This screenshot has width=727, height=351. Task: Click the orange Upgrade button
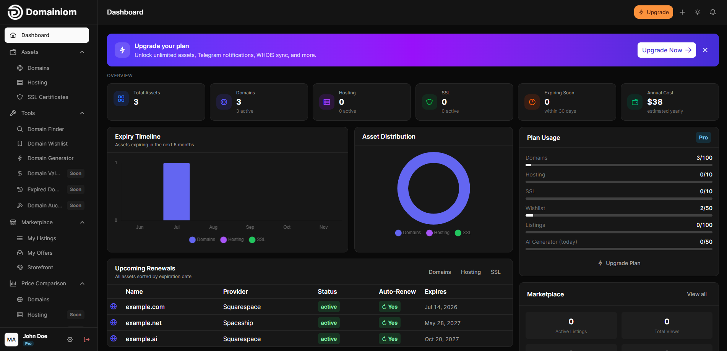[653, 12]
